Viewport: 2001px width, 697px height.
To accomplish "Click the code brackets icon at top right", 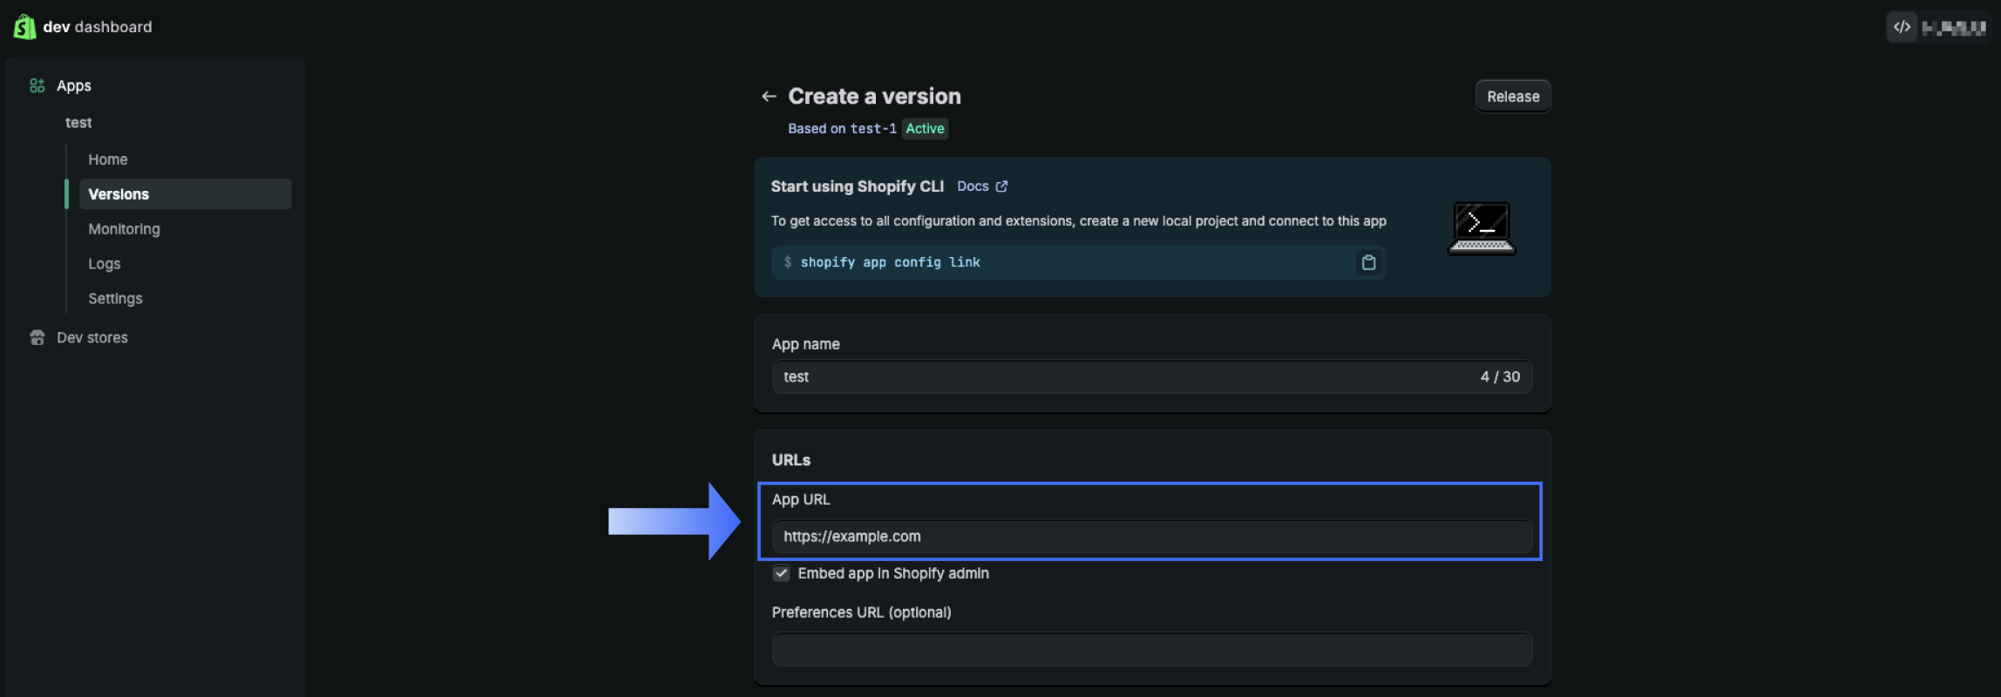I will click(x=1902, y=27).
